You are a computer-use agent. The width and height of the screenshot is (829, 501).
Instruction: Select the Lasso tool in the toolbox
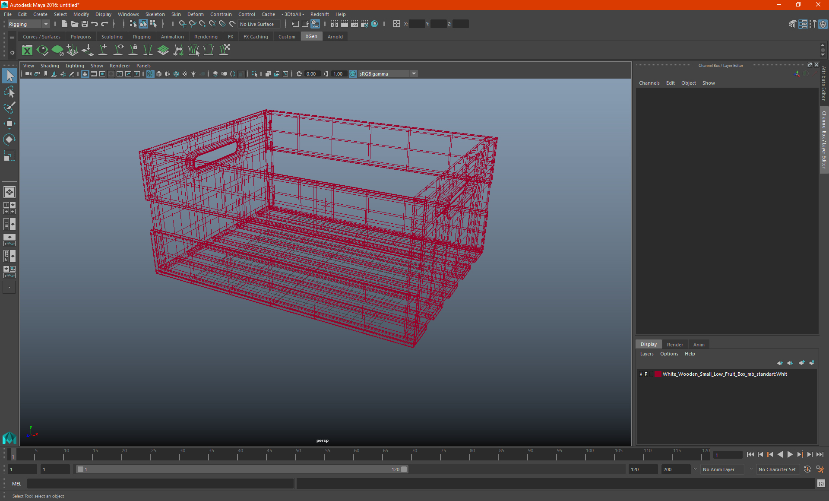9,92
